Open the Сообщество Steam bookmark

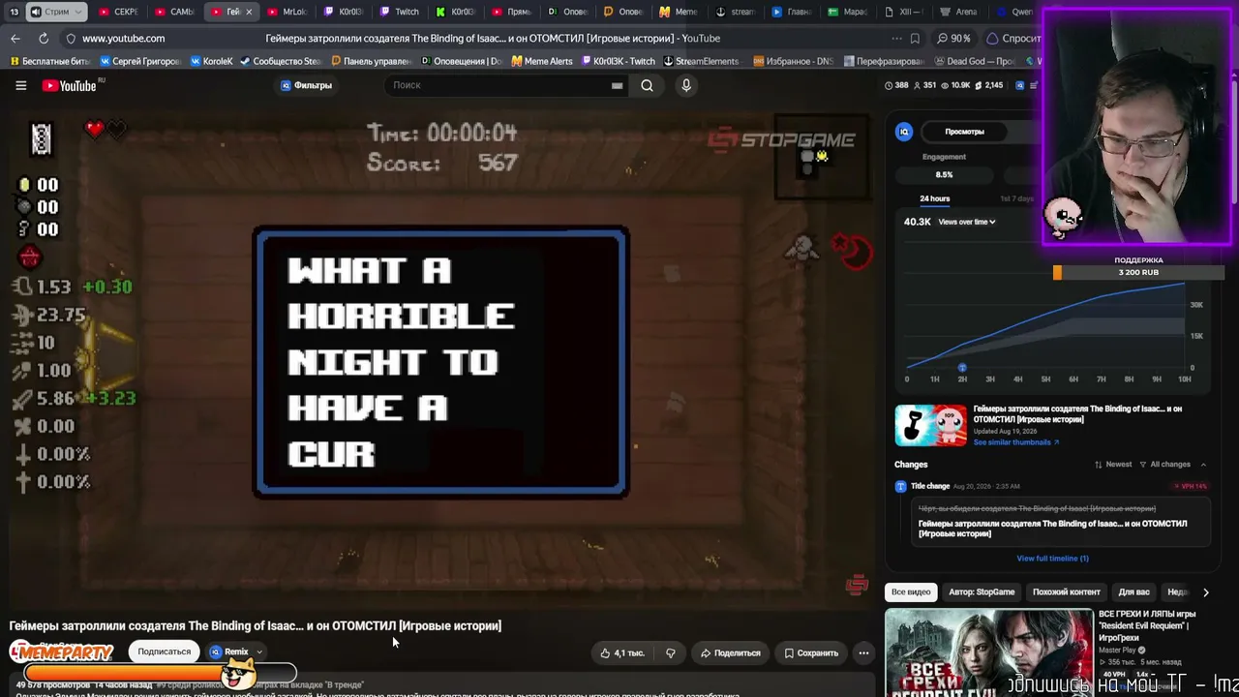coord(281,61)
